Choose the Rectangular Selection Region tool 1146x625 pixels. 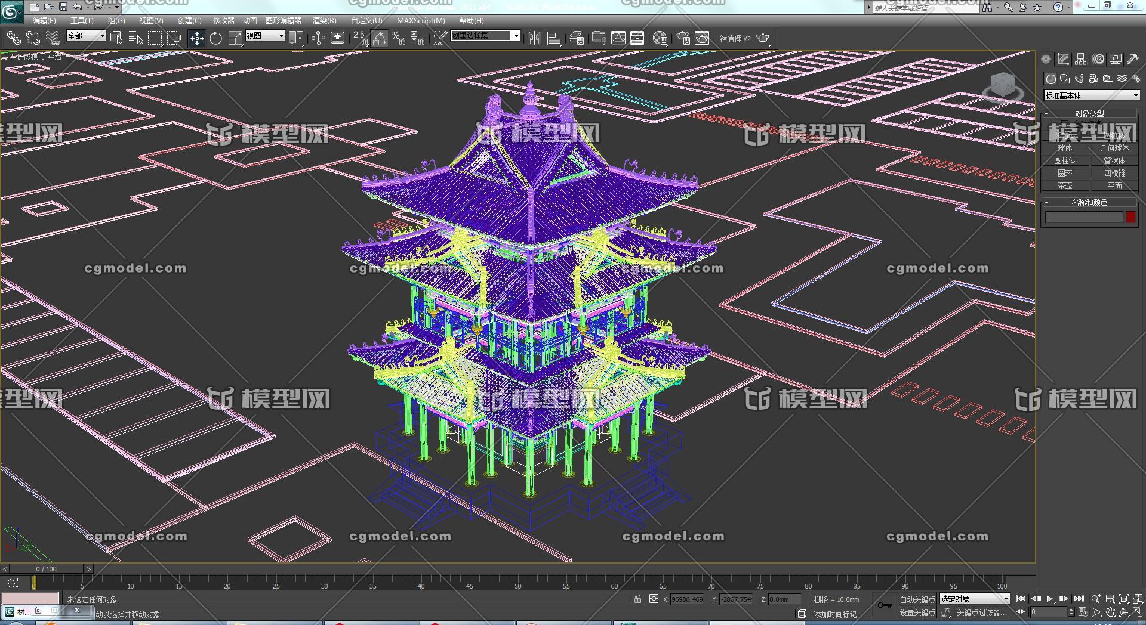click(x=155, y=39)
